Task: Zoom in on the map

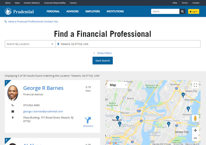Action: point(195,130)
